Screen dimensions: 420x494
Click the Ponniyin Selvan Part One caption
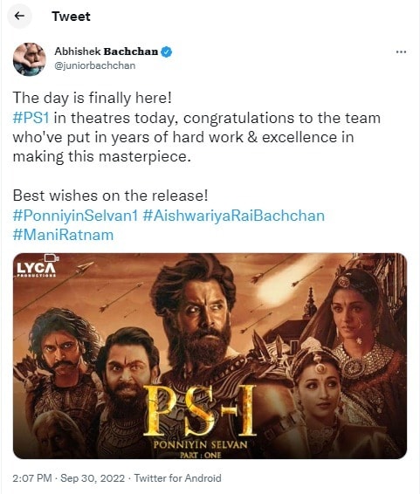coord(200,449)
